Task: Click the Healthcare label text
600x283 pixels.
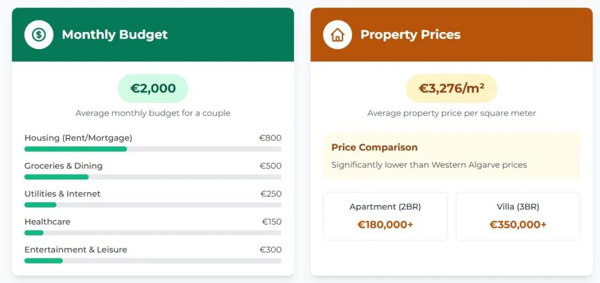Action: click(x=47, y=222)
